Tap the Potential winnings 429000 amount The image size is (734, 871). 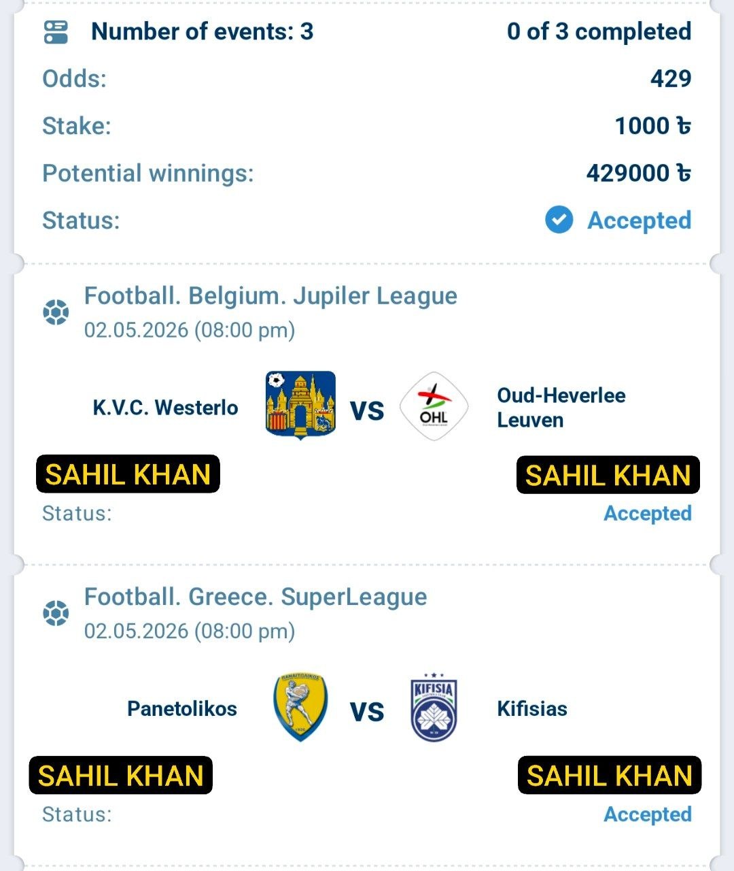point(639,173)
